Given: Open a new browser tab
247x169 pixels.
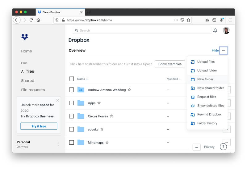Looking at the screenshot, I should pyautogui.click(x=89, y=12).
